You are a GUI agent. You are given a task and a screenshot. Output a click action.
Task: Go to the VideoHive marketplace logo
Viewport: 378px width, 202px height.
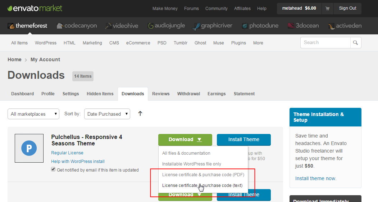pos(122,26)
